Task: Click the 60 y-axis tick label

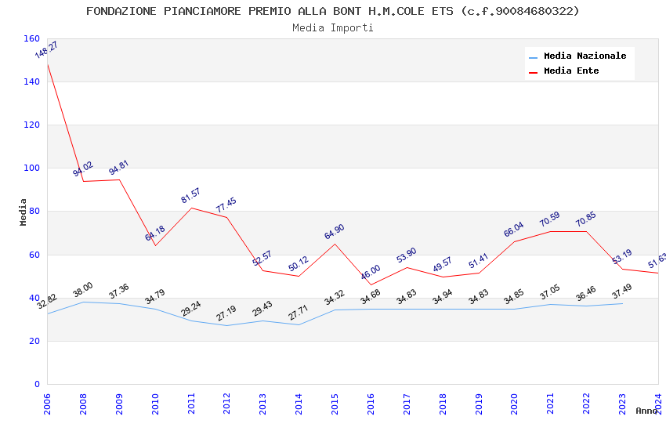Action: point(34,255)
